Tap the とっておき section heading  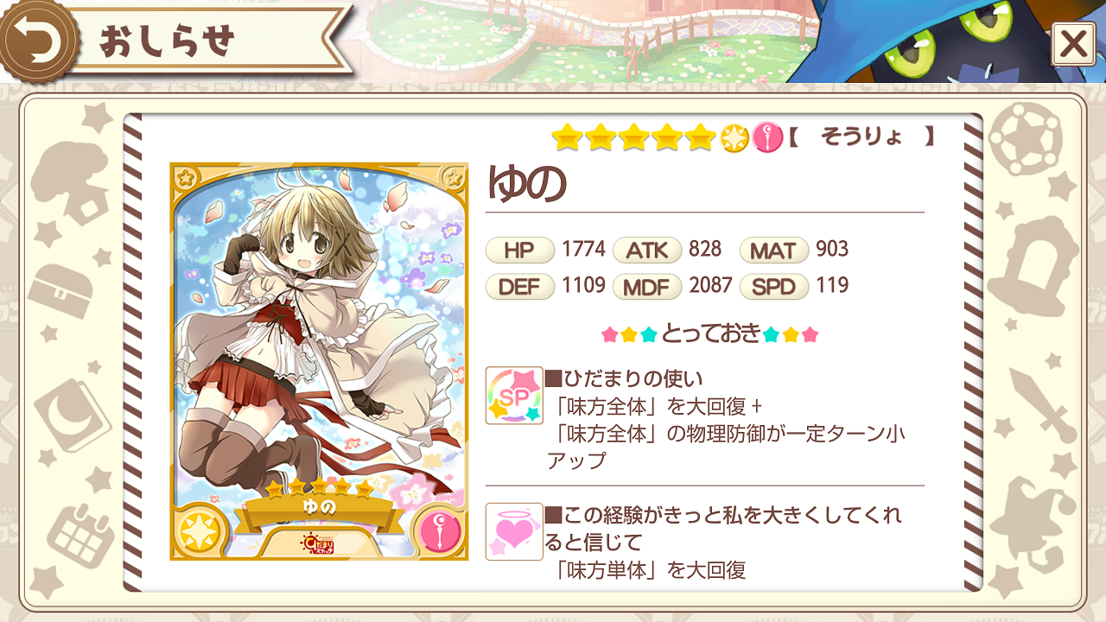tap(710, 333)
